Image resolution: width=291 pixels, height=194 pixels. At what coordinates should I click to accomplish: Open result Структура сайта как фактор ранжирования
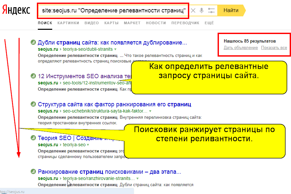(115, 104)
